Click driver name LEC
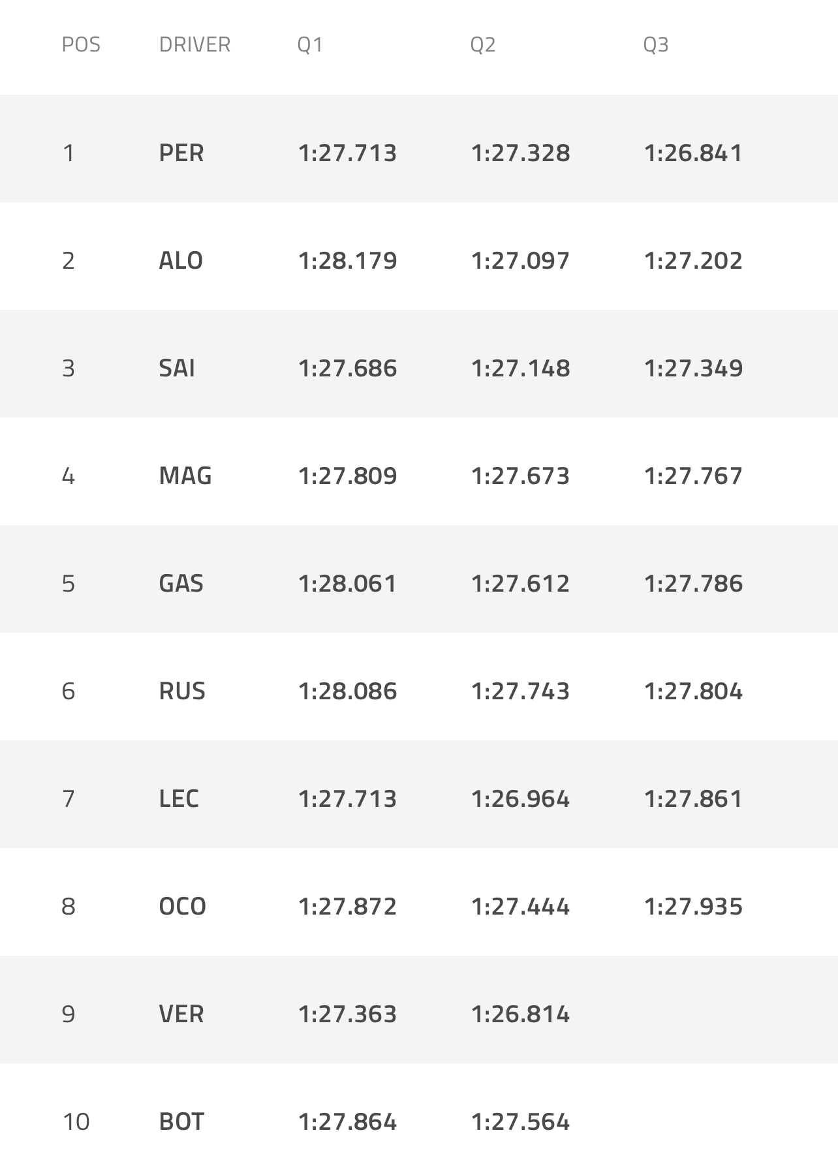The image size is (838, 1169). [x=179, y=798]
